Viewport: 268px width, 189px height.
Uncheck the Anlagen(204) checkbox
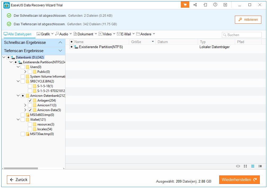point(30,100)
